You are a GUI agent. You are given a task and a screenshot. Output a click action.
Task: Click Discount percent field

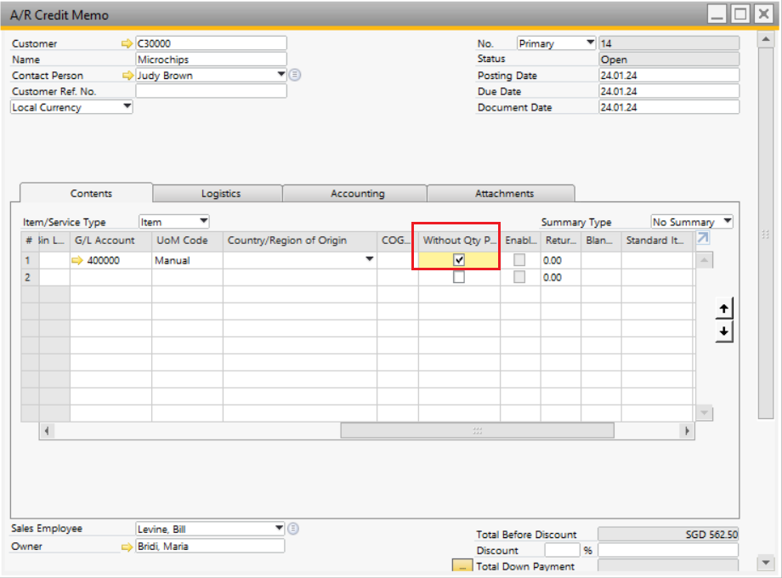tap(562, 550)
